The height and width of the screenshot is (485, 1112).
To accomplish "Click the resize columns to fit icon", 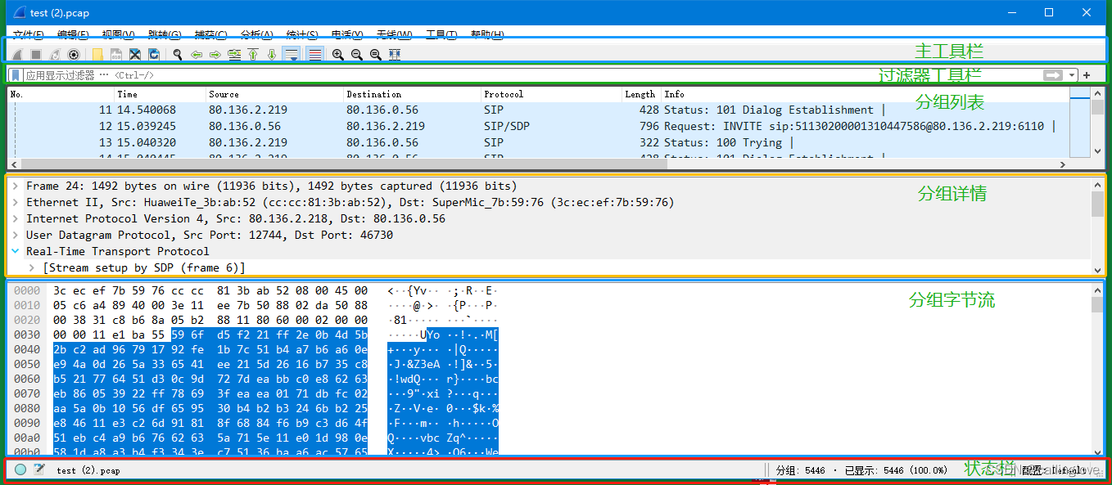I will (x=395, y=55).
